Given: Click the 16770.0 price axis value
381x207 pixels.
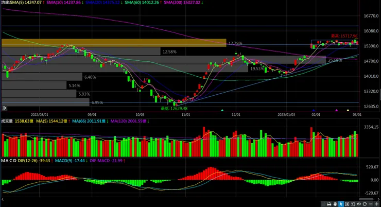Looking at the screenshot, I should point(371,16).
